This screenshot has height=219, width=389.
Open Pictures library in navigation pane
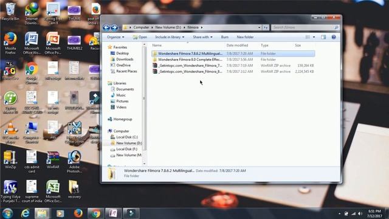pyautogui.click(x=120, y=102)
